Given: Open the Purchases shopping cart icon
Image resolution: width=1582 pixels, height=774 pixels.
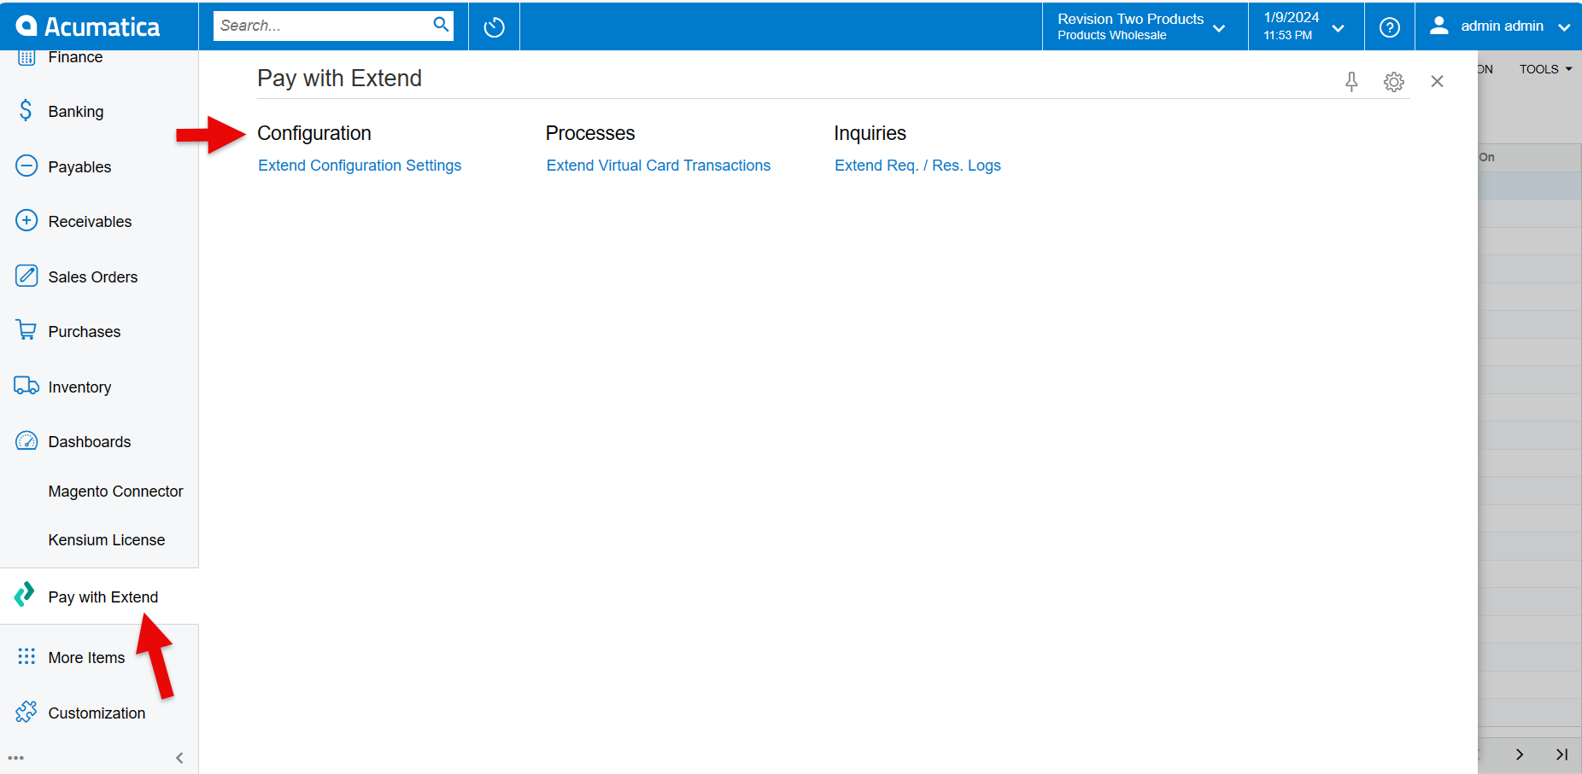Looking at the screenshot, I should click(26, 330).
